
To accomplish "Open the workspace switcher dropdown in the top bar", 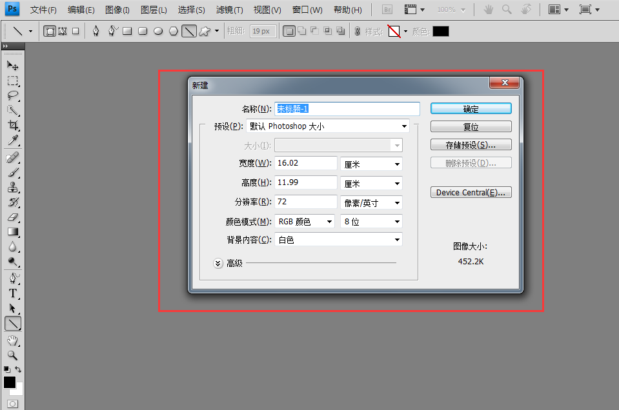I will coord(558,10).
